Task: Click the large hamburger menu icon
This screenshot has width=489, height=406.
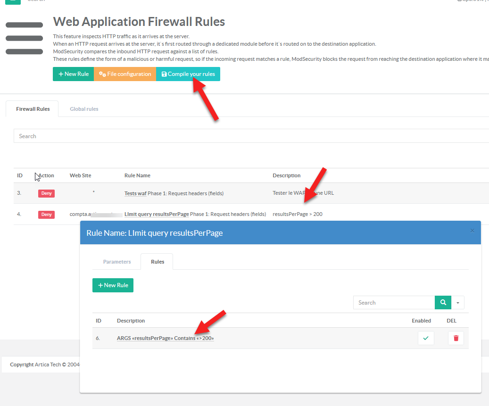Action: 25,38
